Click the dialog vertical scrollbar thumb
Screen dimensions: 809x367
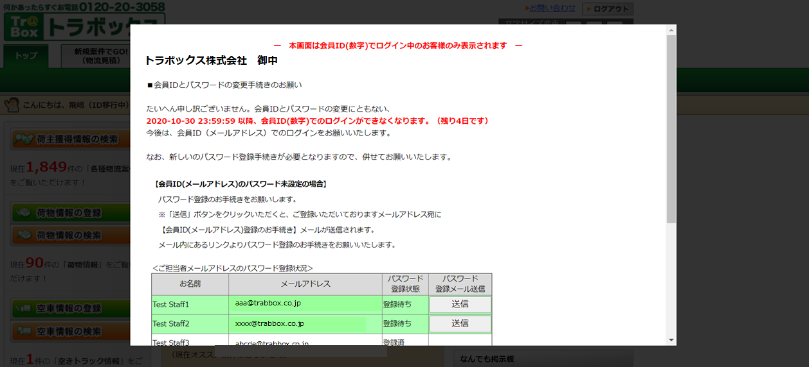[x=671, y=128]
